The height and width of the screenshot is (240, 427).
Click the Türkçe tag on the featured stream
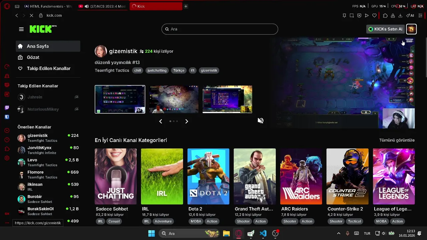pyautogui.click(x=179, y=71)
